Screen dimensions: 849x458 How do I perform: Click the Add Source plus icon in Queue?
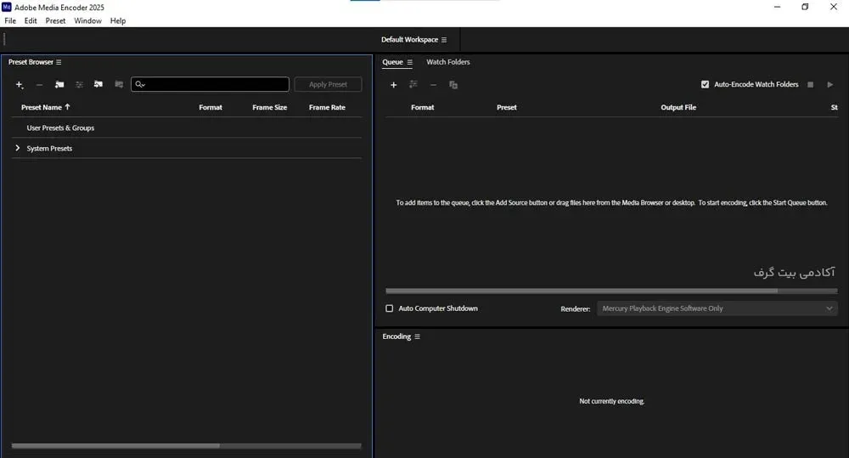[x=394, y=85]
